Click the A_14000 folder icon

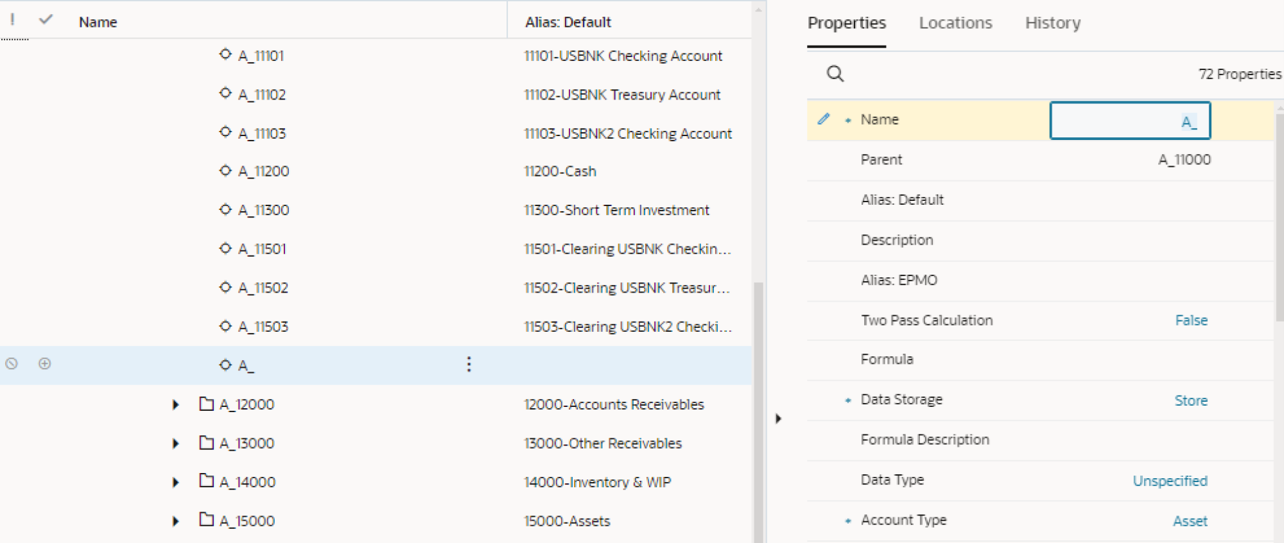(206, 481)
